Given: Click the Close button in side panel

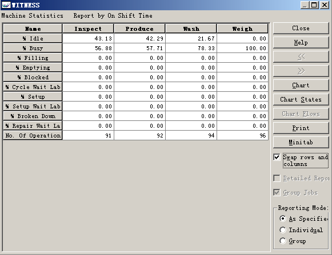Looking at the screenshot, I should tap(301, 28).
